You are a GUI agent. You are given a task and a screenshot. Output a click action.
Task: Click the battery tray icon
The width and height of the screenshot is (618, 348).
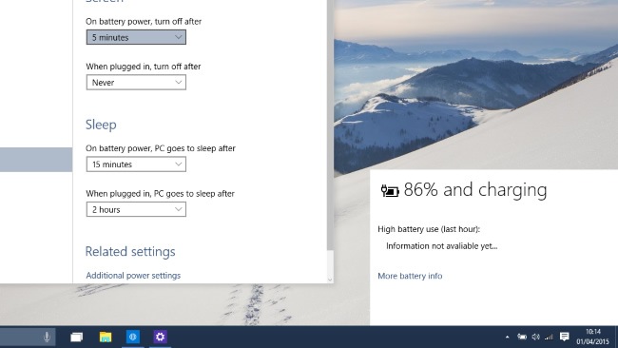(x=522, y=337)
